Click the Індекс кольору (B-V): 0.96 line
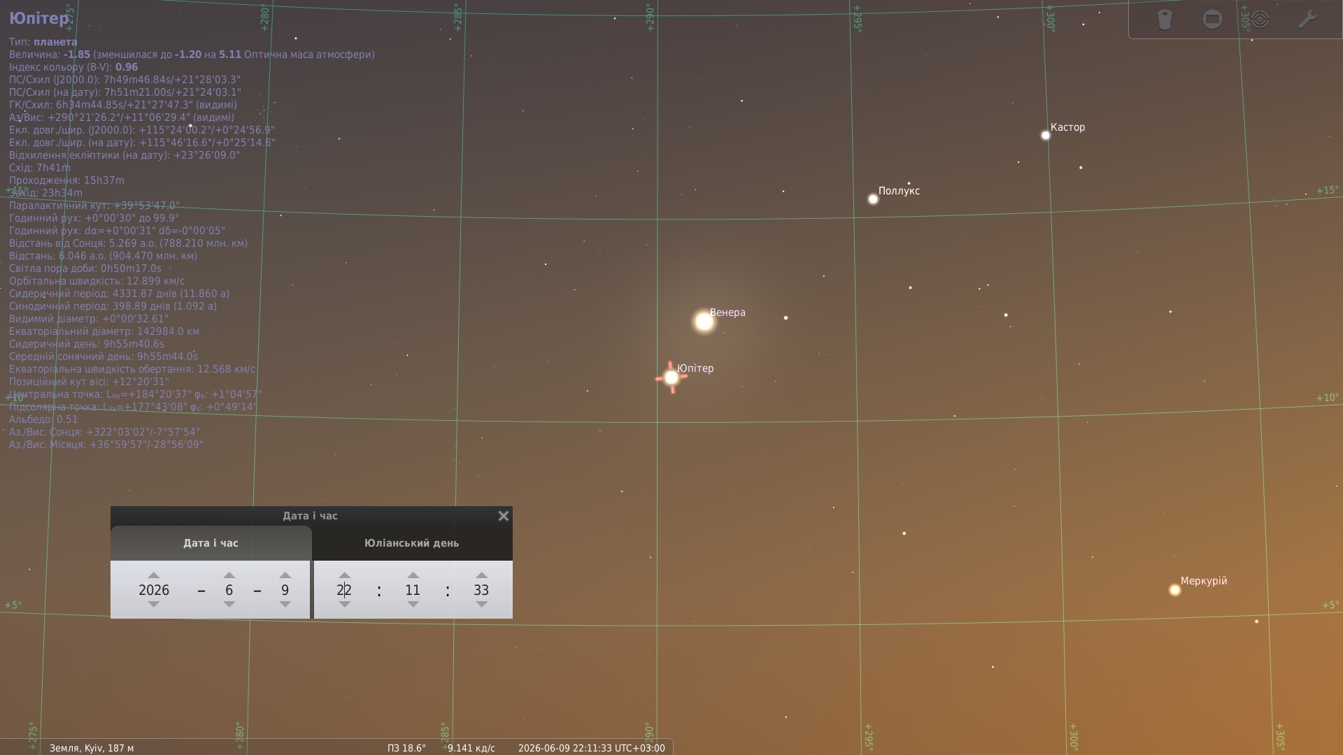The width and height of the screenshot is (1343, 755). tap(73, 67)
